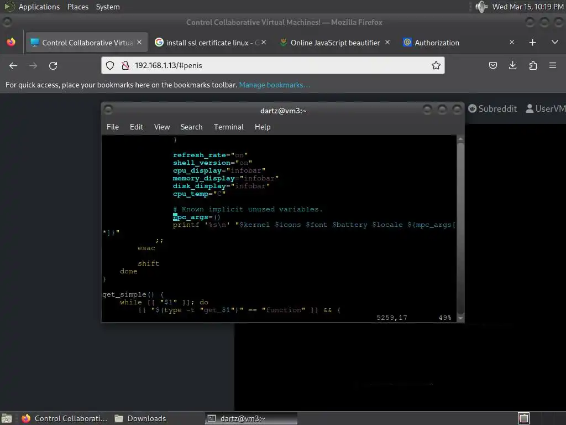
Task: Click the 'Known implicit unused variables' comment
Action: 248,209
